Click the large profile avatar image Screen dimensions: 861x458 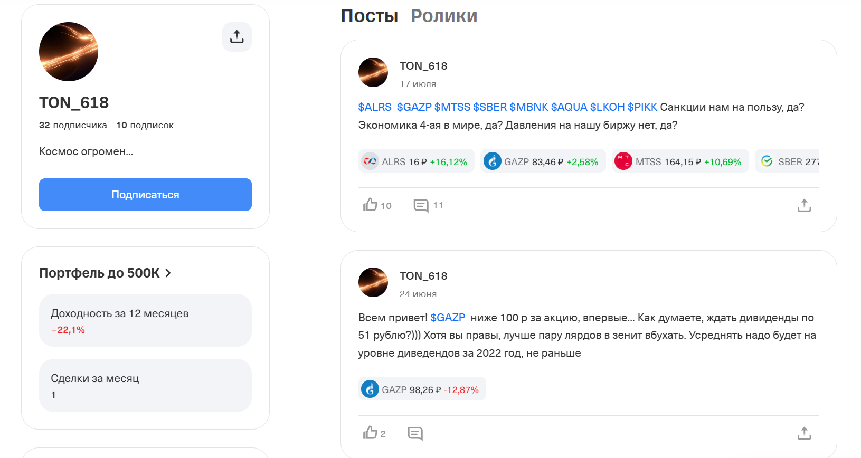click(x=69, y=52)
